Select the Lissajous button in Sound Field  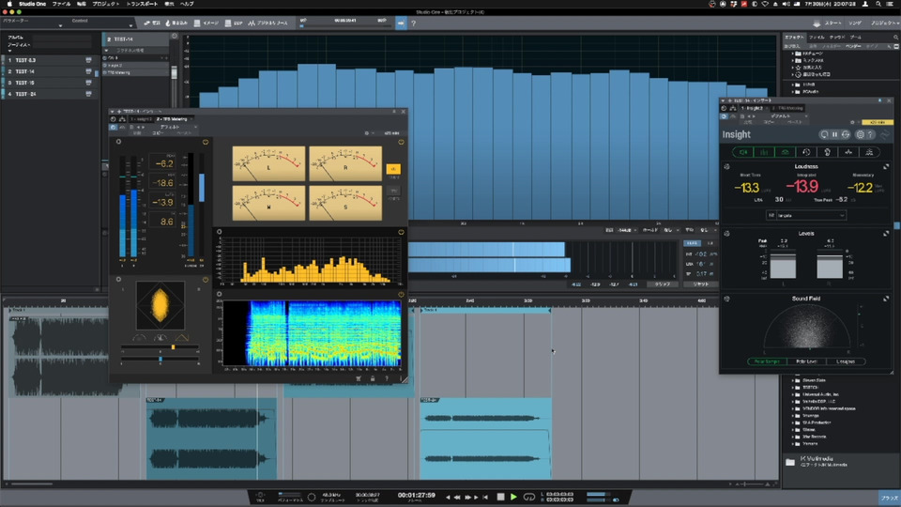point(846,361)
